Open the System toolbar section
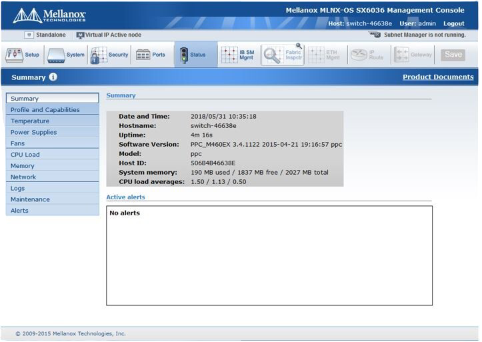482x342 pixels. (66, 55)
